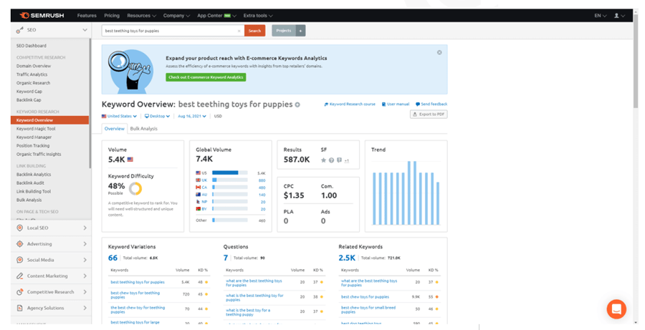
Task: Open the App Center menu
Action: click(216, 16)
